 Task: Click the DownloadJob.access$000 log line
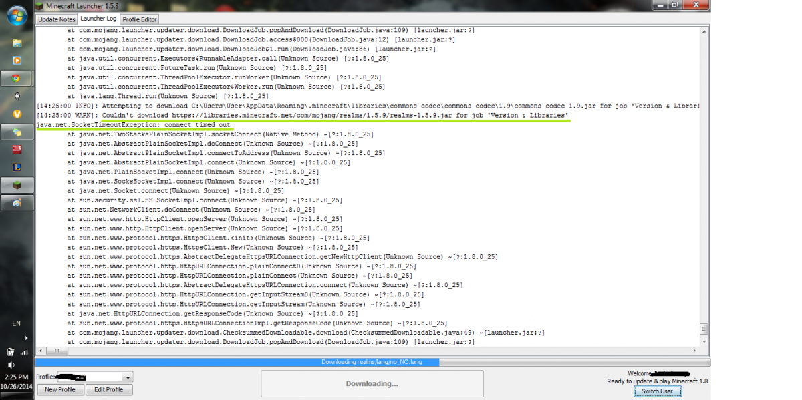click(261, 39)
